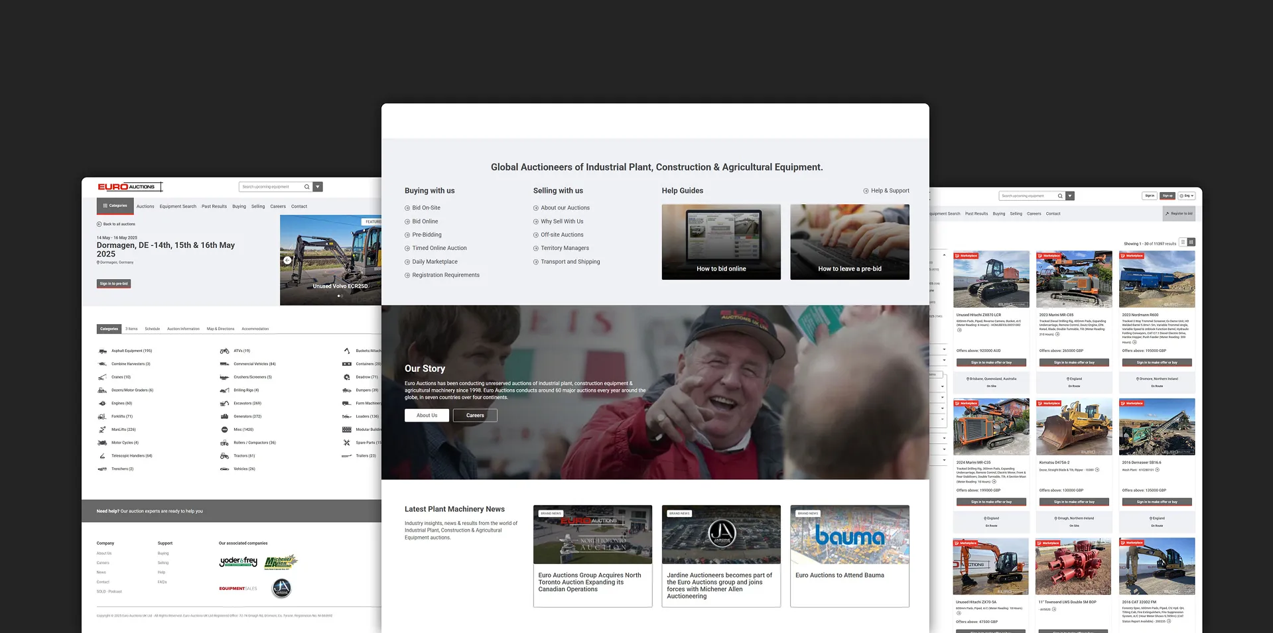Open the Past Results menu on left page
Viewport: 1273px width, 633px height.
point(214,206)
